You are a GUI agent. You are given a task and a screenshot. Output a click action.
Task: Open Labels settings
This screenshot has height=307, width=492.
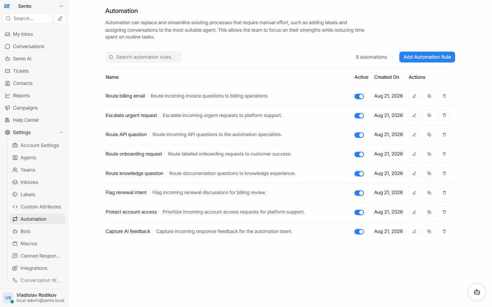click(x=38, y=194)
